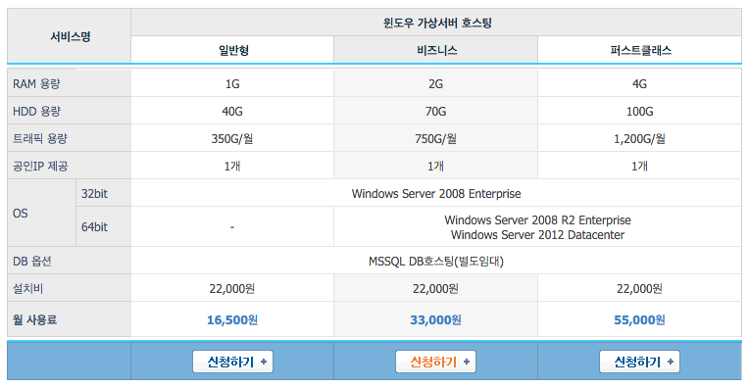This screenshot has height=388, width=749.
Task: Click the 서비스명 header cell
Action: [x=71, y=36]
